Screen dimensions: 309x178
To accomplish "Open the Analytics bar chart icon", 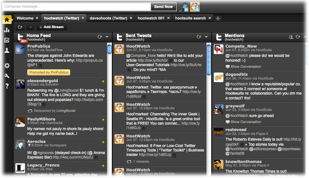I will click(7, 30).
